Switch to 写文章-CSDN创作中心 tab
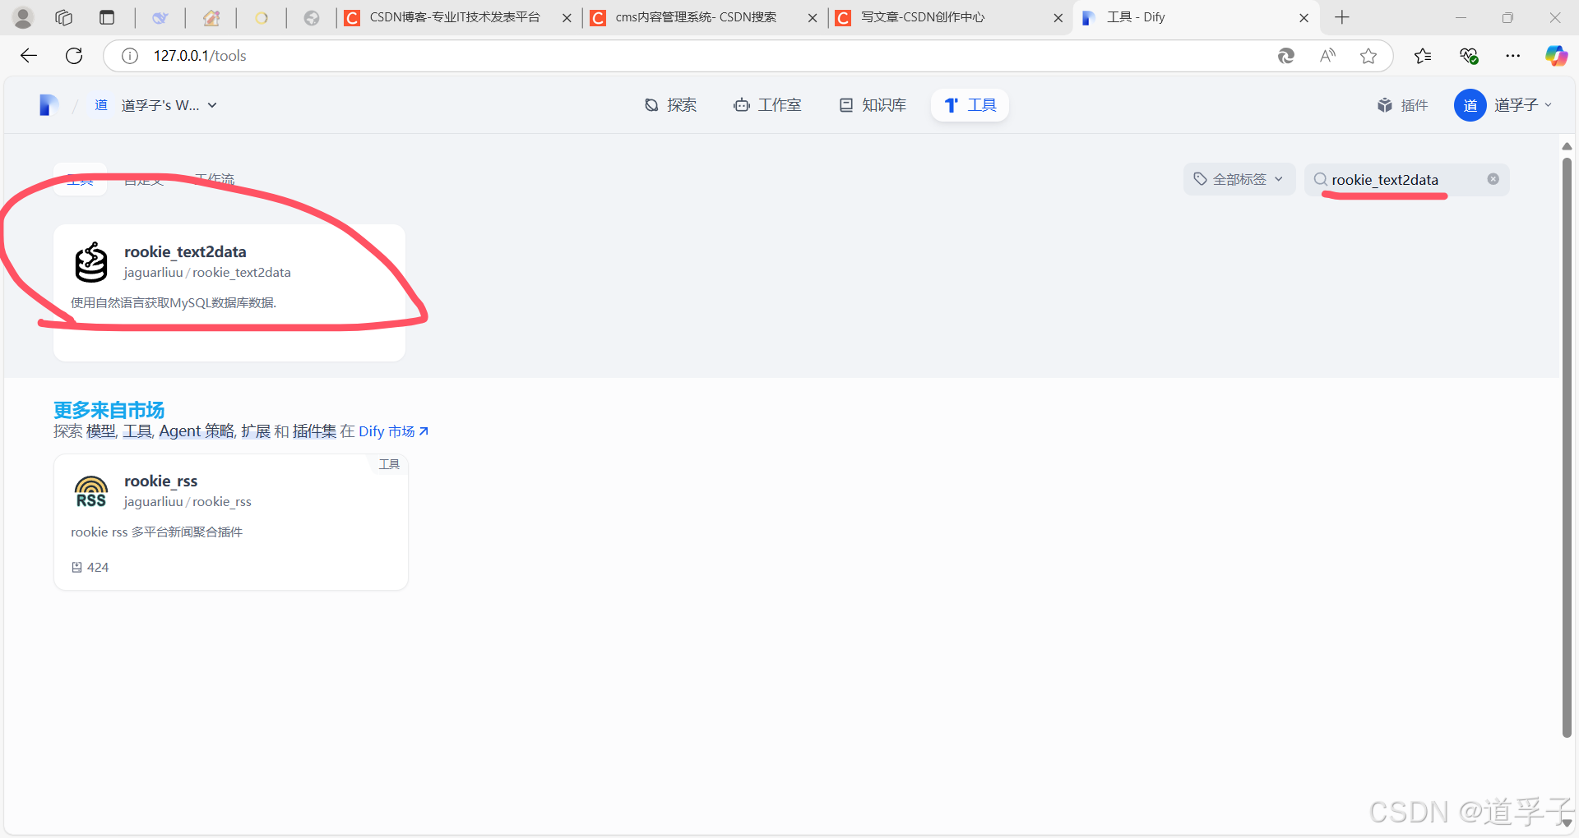 950,17
